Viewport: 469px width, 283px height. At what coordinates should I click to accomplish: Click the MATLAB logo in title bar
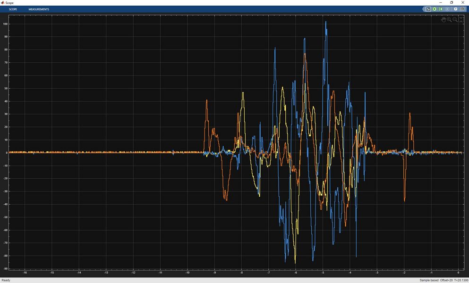2,3
